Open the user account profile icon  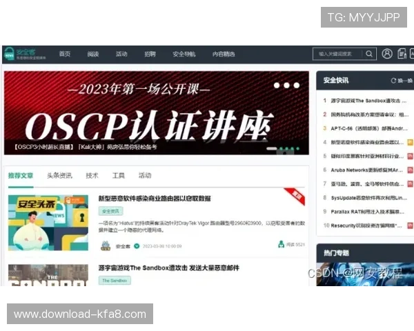point(387,54)
